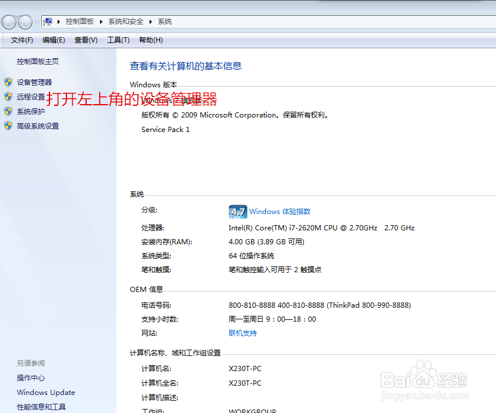Select the phone number 800-810-8888 text

coord(320,305)
